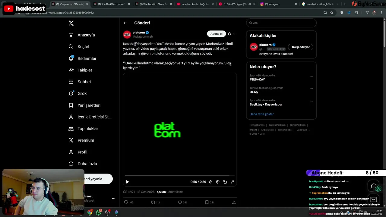Image resolution: width=386 pixels, height=217 pixels.
Task: Switch to X'te Populicc tab
Action: point(153,4)
